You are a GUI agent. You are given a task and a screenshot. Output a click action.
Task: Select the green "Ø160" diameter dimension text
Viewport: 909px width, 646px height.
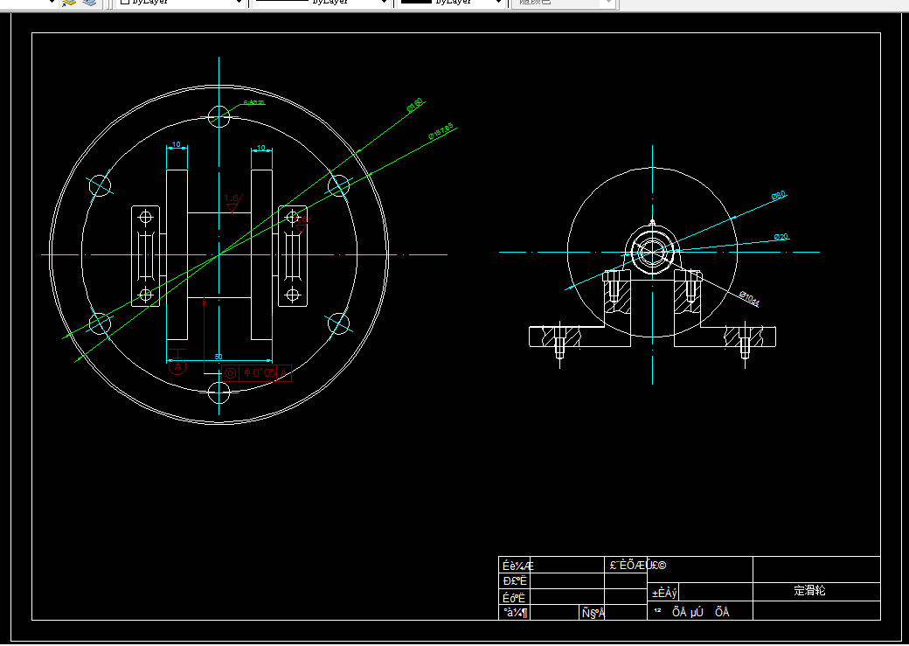pyautogui.click(x=415, y=105)
